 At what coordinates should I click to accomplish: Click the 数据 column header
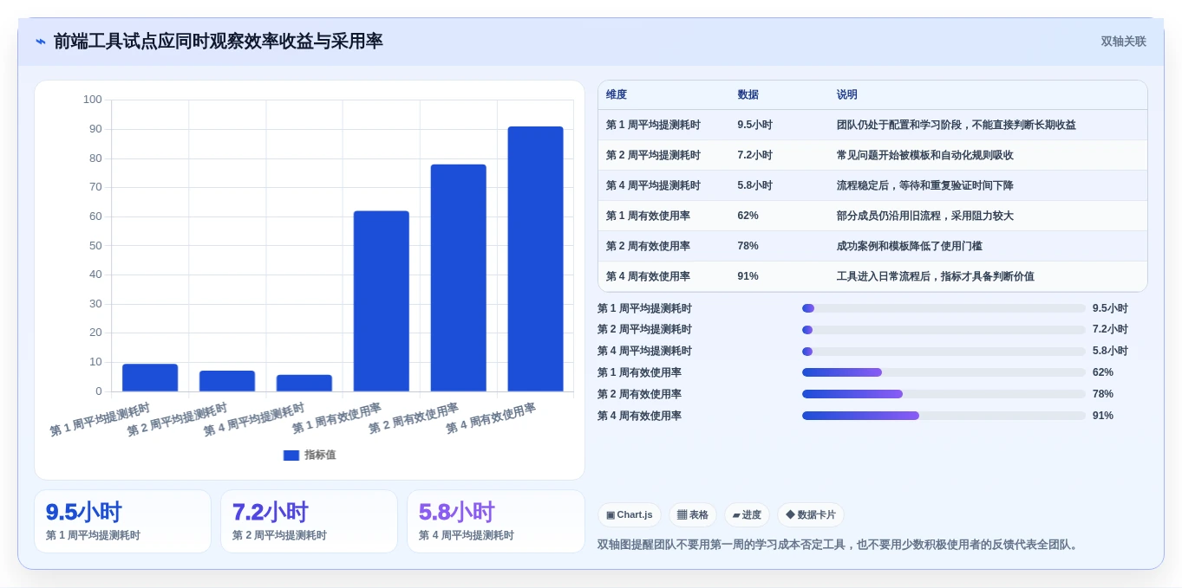[x=748, y=95]
